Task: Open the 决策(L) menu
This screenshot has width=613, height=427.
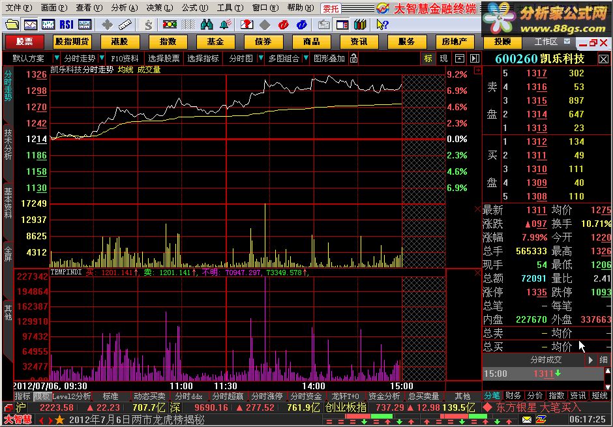Action: click(160, 8)
